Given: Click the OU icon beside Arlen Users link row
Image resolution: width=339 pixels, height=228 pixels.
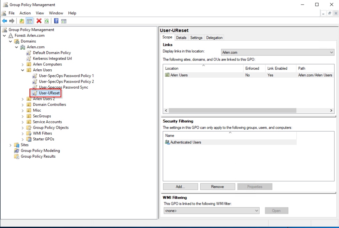Looking at the screenshot, I should point(167,75).
